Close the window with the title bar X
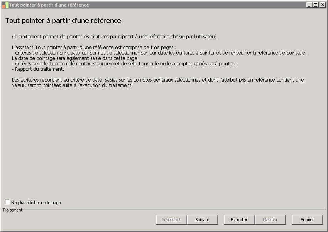Screen dimensions: 328x232 321,5
